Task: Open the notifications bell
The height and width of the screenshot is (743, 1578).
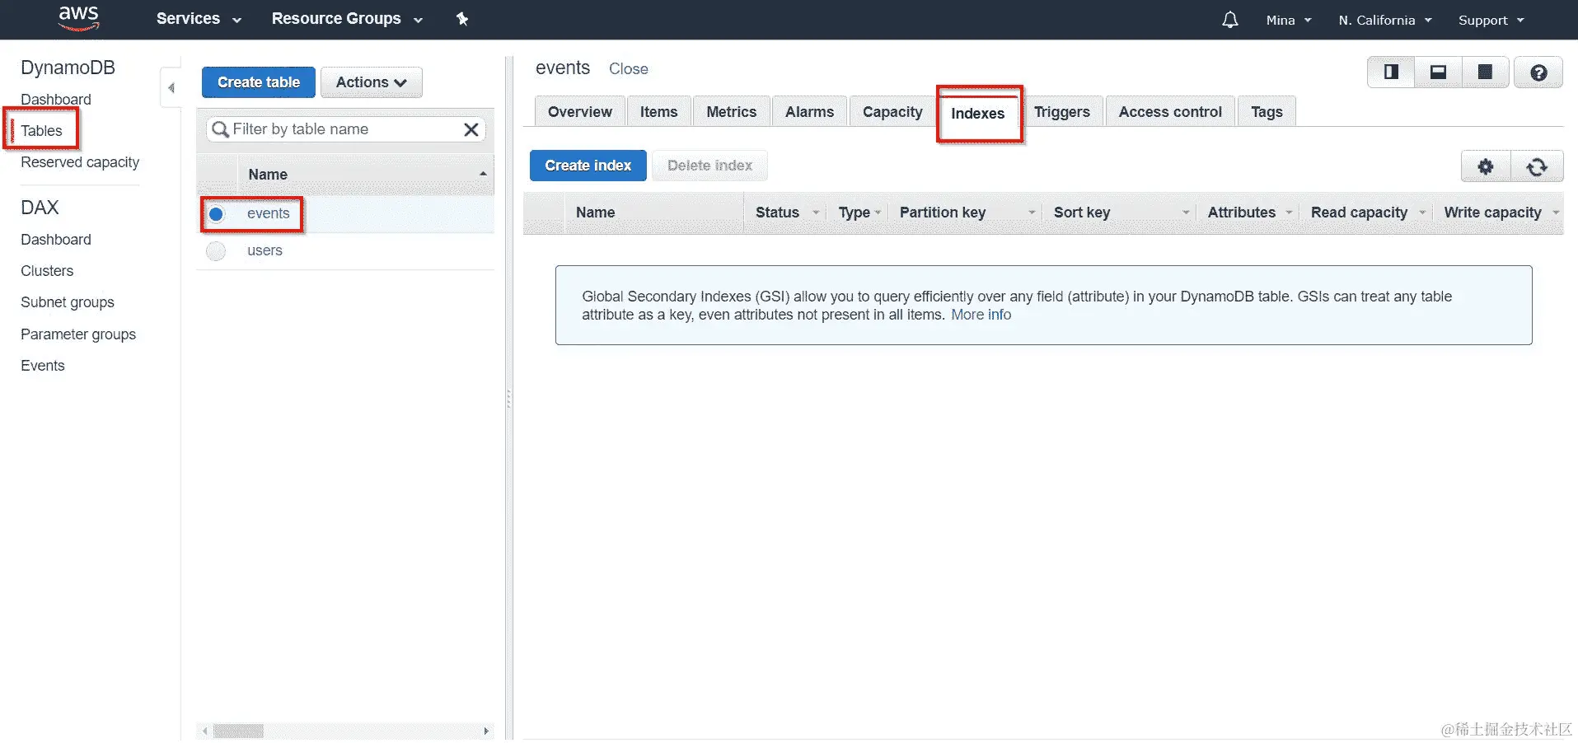Action: click(x=1229, y=20)
